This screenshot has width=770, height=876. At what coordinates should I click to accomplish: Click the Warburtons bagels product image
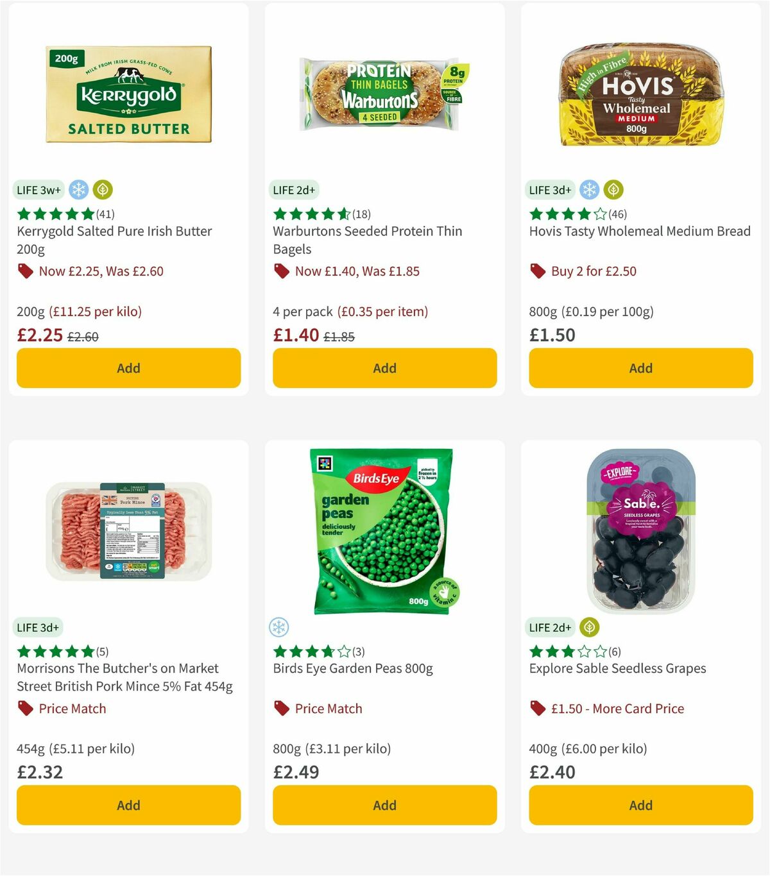point(384,93)
